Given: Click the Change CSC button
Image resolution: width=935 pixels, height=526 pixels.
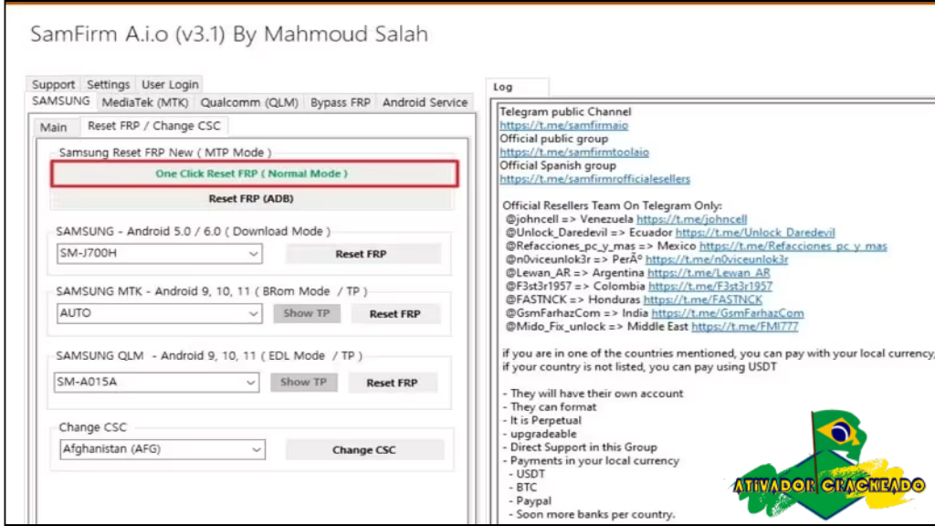Looking at the screenshot, I should (364, 449).
